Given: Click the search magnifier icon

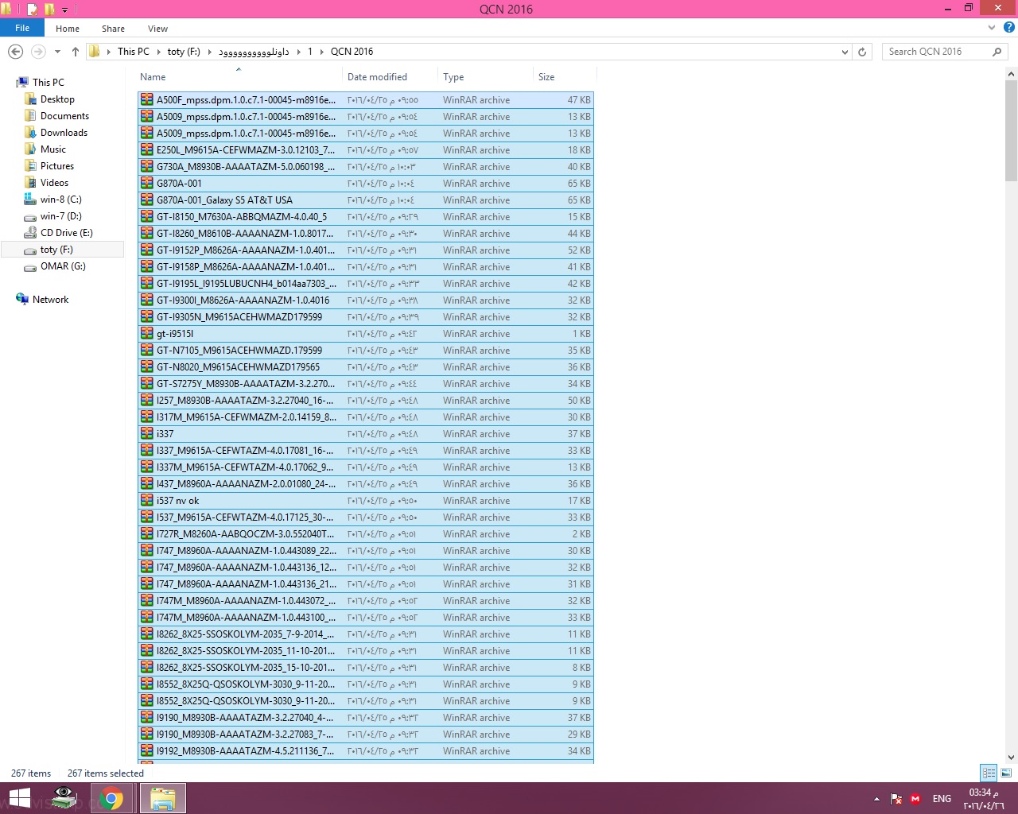Looking at the screenshot, I should 997,52.
